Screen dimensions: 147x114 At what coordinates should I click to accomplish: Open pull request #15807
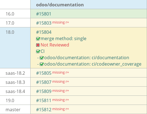pyautogui.click(x=44, y=82)
